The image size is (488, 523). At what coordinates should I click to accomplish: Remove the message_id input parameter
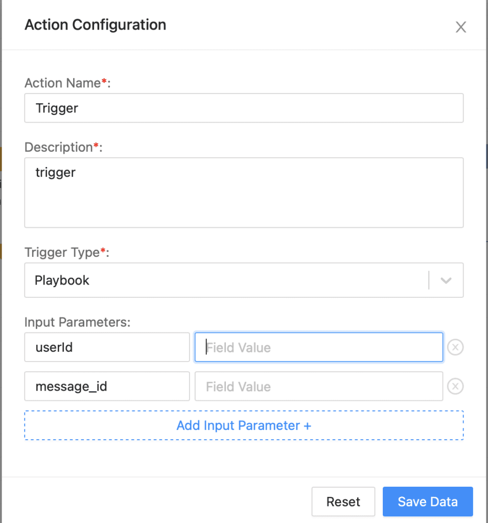coord(455,386)
